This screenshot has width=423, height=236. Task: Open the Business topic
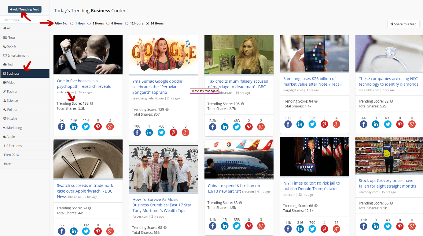(x=24, y=73)
